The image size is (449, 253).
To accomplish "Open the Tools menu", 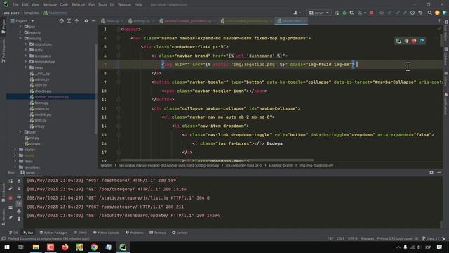I will click(102, 5).
